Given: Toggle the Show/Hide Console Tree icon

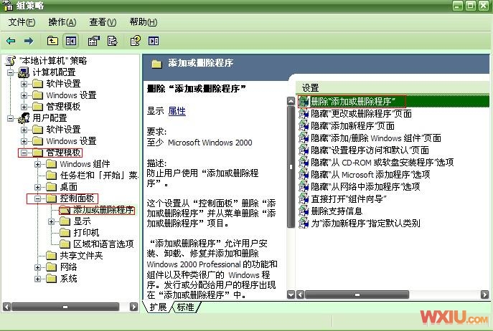Looking at the screenshot, I should 70,41.
